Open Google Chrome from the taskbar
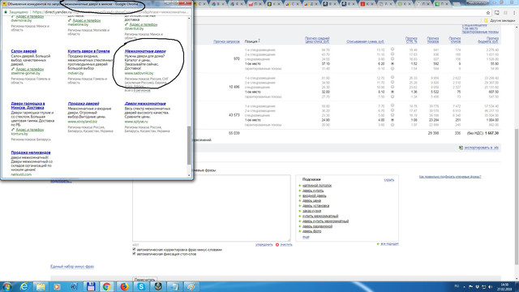 (106, 286)
